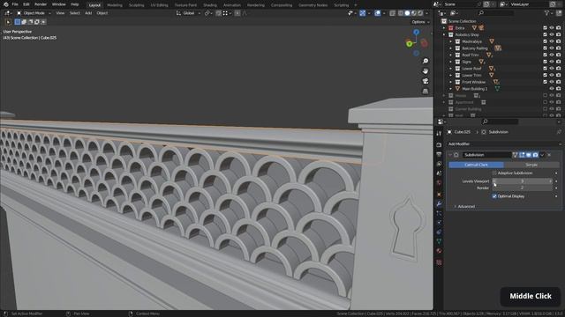
Task: Open the Add Modifier dropdown
Action: point(504,144)
